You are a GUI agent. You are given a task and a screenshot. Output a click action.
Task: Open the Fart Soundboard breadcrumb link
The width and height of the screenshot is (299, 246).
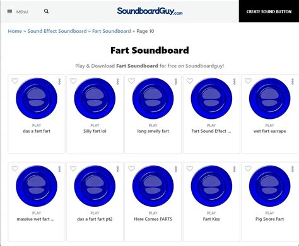point(112,31)
